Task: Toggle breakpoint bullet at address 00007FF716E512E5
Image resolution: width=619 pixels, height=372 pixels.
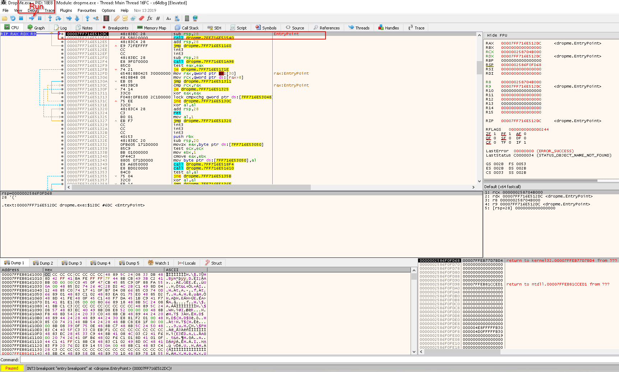Action: coord(62,42)
